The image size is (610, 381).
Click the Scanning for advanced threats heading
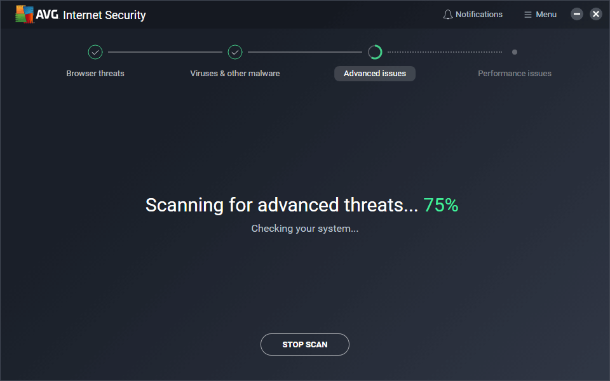282,205
